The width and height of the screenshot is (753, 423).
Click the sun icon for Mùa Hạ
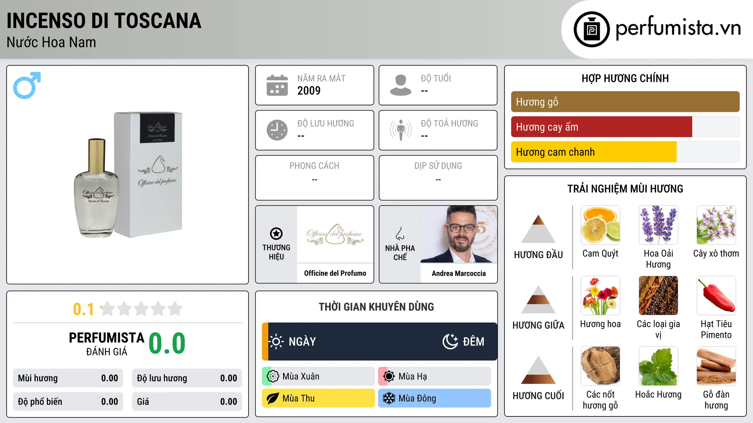pyautogui.click(x=389, y=376)
